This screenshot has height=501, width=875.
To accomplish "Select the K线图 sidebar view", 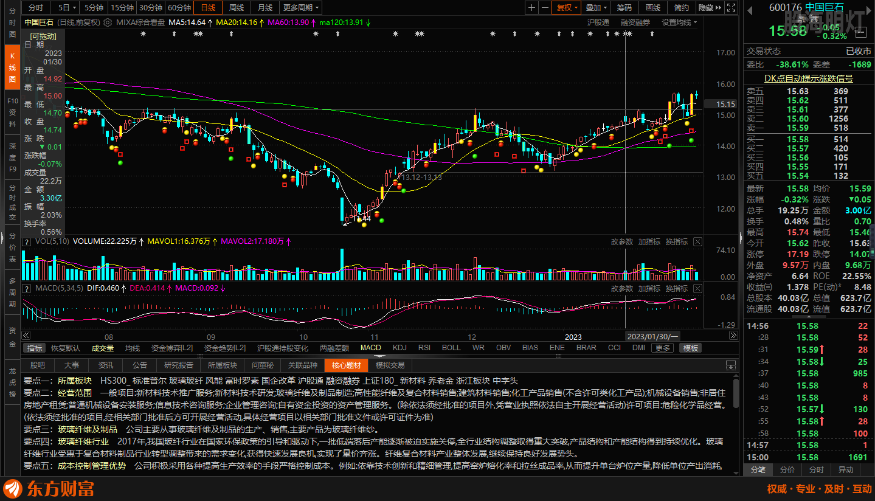I will [x=12, y=67].
